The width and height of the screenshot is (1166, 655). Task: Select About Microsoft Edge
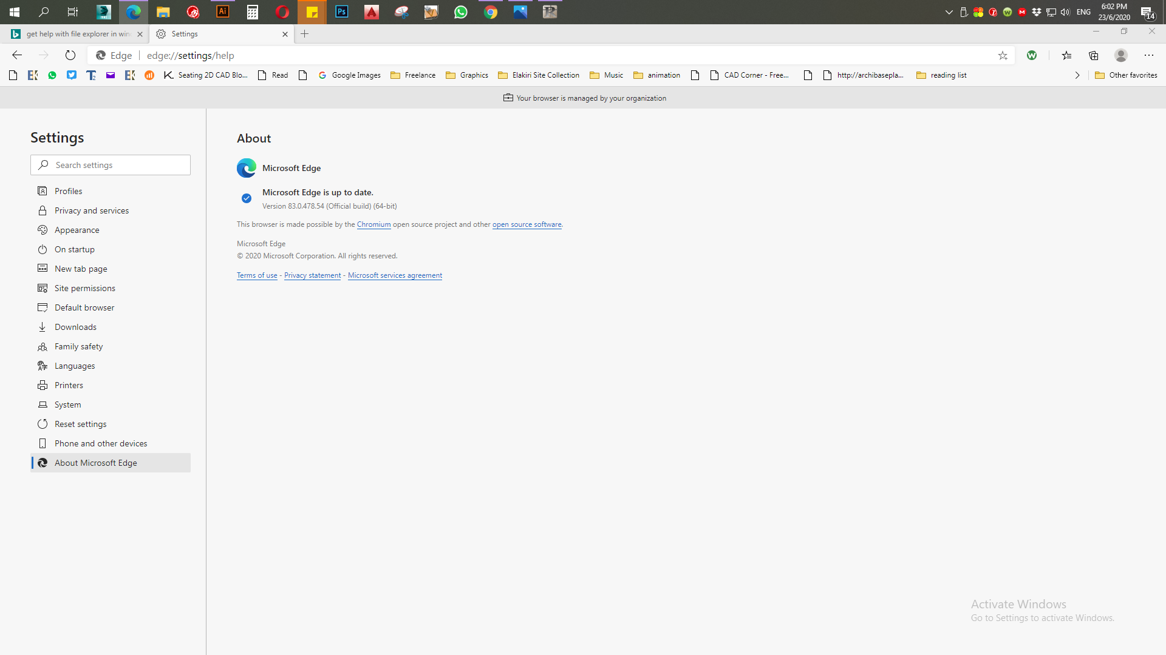pyautogui.click(x=111, y=463)
